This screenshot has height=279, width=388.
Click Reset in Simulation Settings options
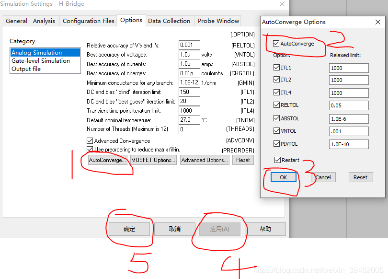[x=243, y=160]
